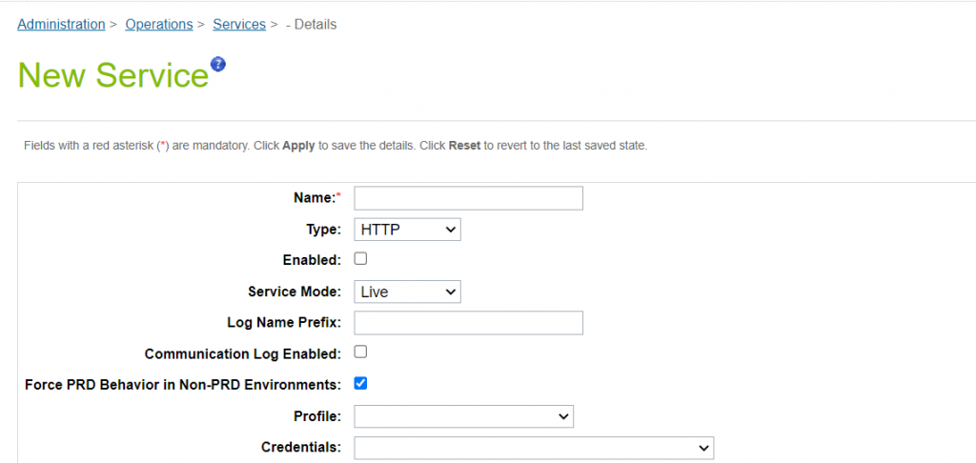Uncheck Force PRD Behavior in Non-PRD Environments
Screen dimensions: 976x463
(x=360, y=383)
